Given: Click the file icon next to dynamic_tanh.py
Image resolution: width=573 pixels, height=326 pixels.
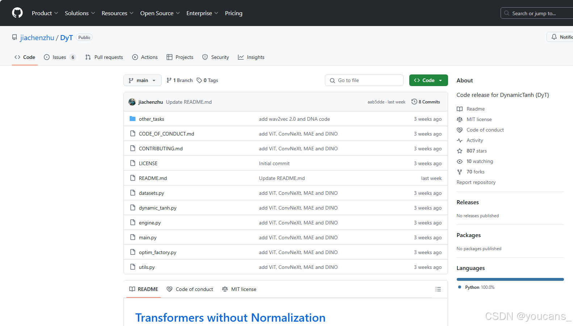Looking at the screenshot, I should click(133, 207).
